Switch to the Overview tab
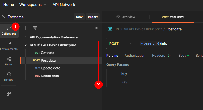Viewport: 203px width, 110px height. [x=125, y=17]
